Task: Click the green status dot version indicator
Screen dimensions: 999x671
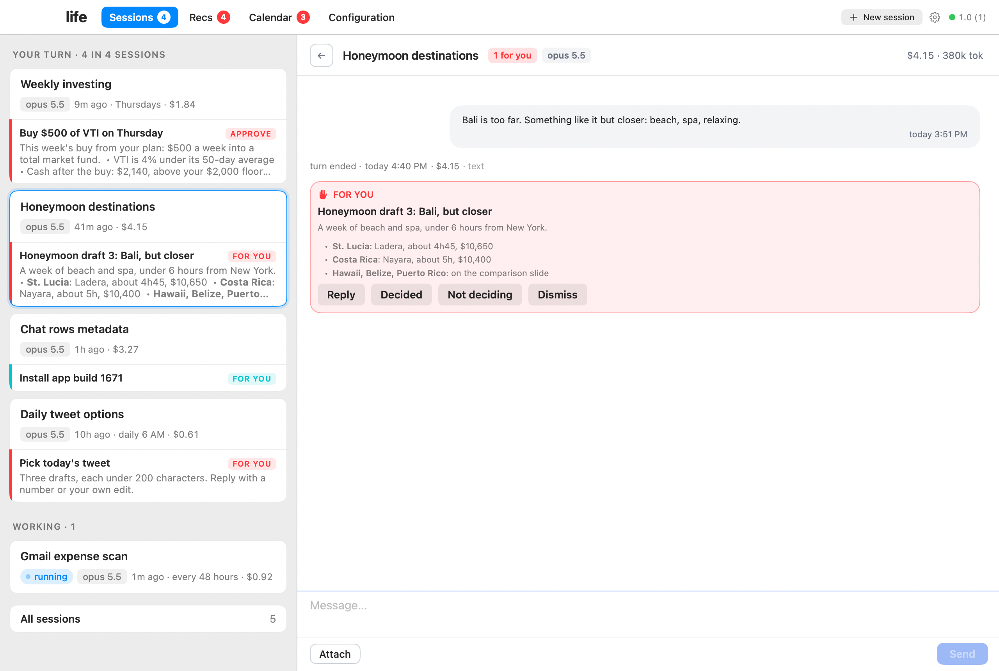Action: [x=967, y=18]
